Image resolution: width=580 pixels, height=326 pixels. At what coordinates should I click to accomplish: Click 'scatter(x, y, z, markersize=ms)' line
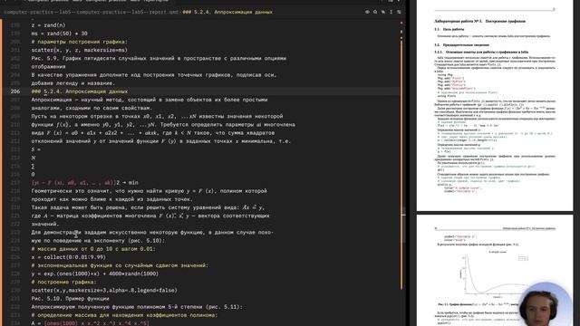tap(79, 50)
